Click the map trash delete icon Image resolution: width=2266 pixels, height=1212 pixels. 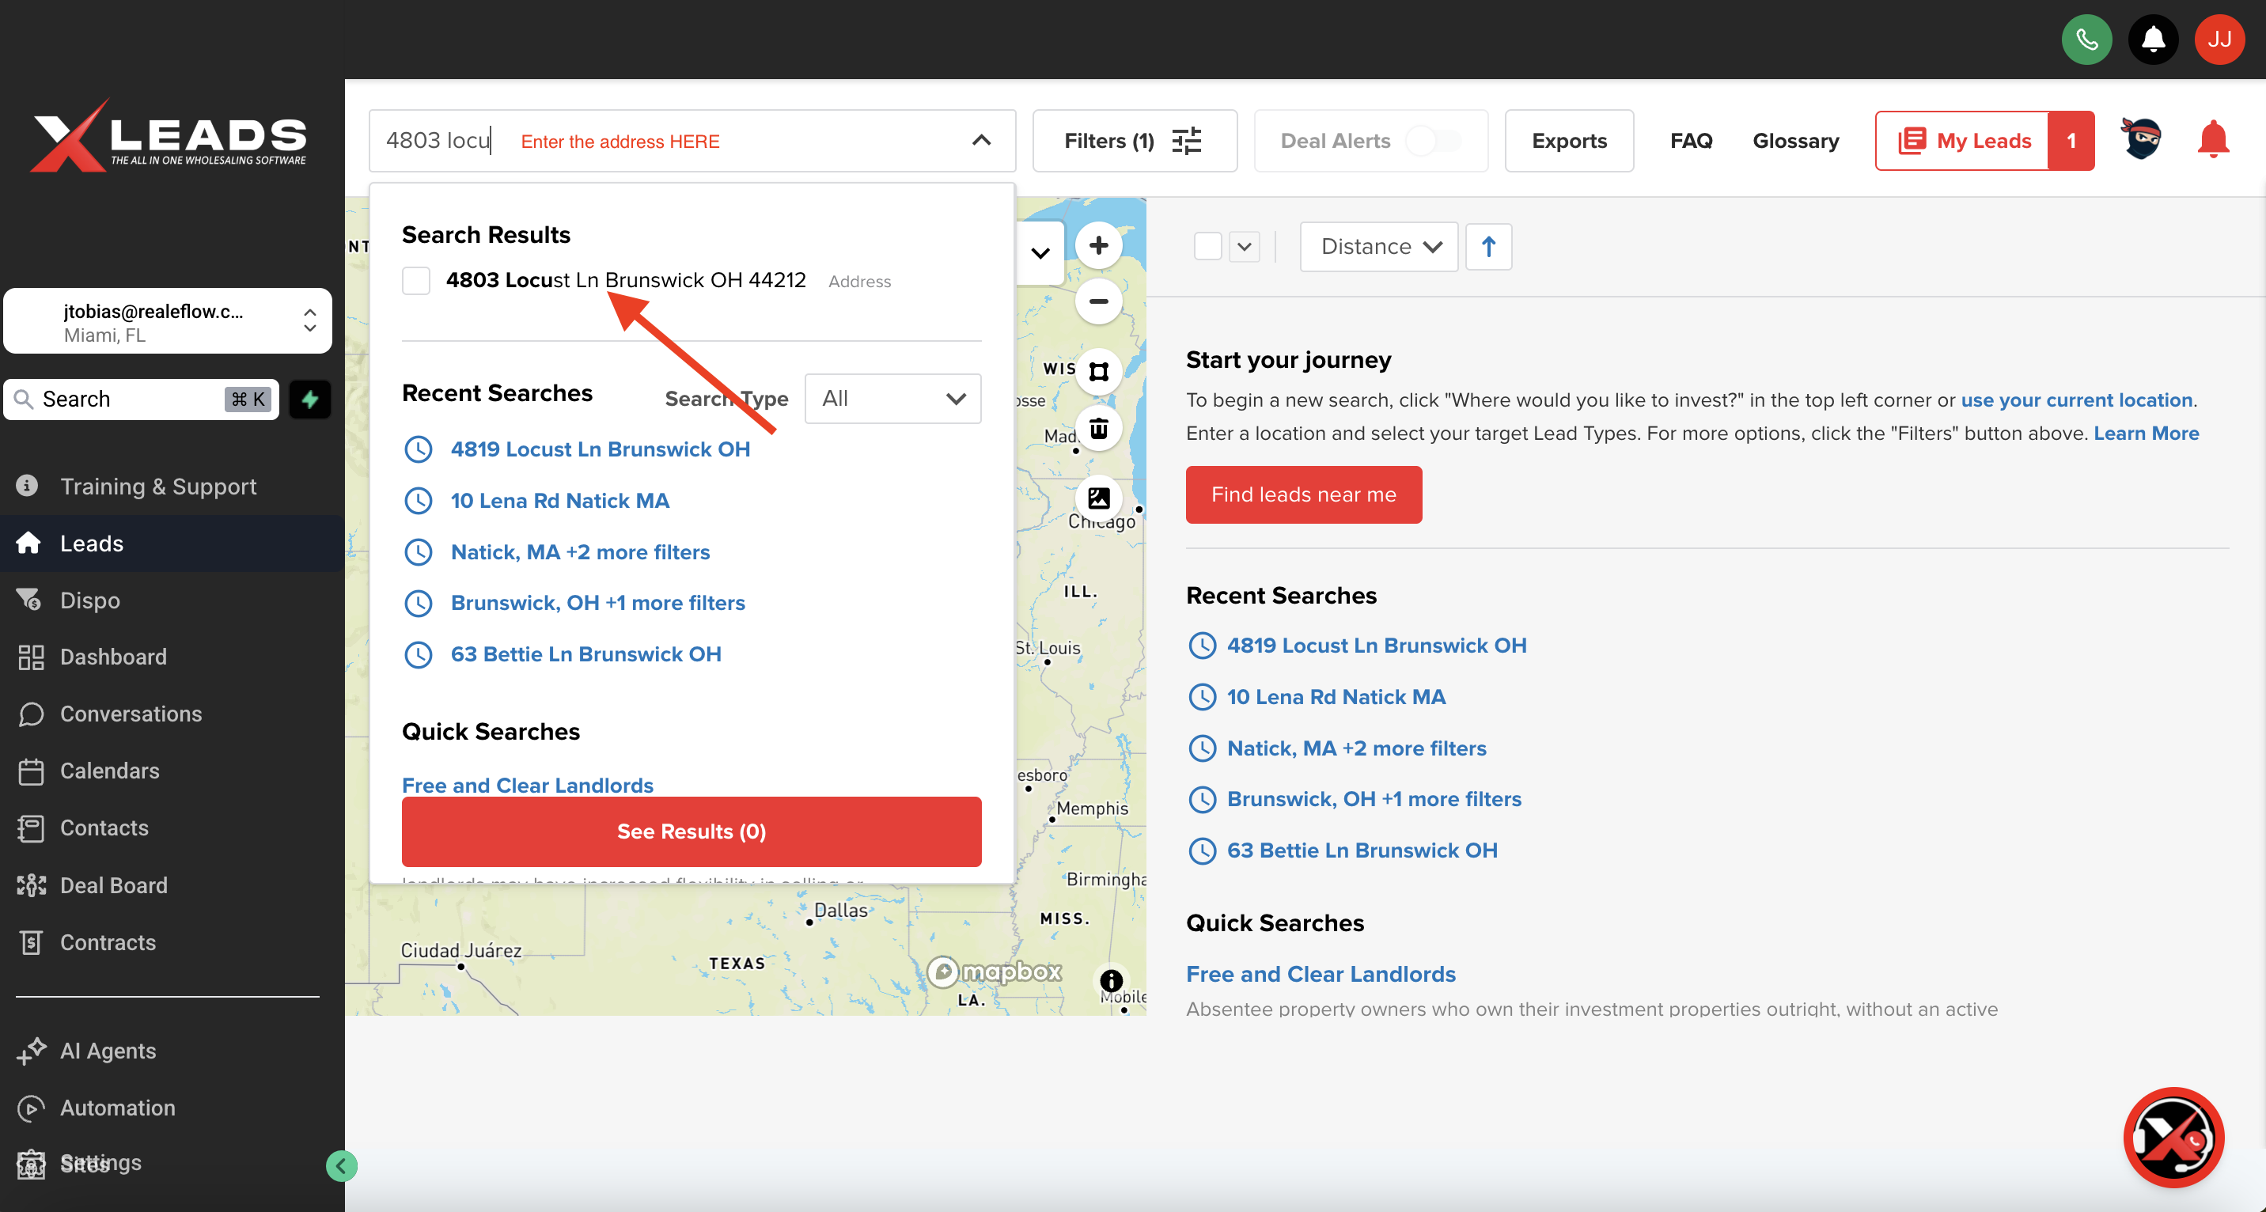[x=1098, y=428]
